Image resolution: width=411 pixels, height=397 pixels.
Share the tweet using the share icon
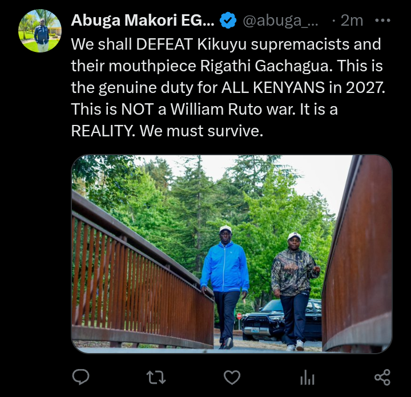pyautogui.click(x=382, y=378)
